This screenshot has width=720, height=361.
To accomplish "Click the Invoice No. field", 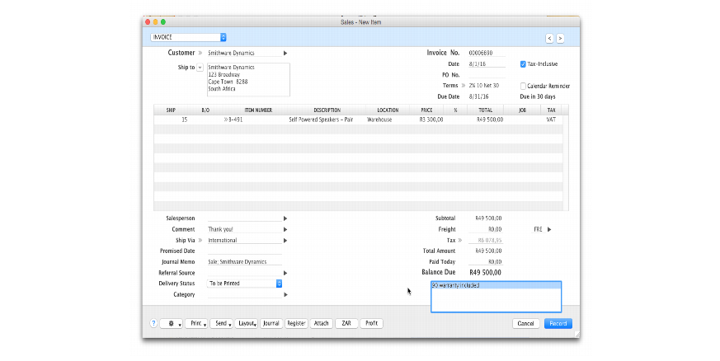I will 487,53.
